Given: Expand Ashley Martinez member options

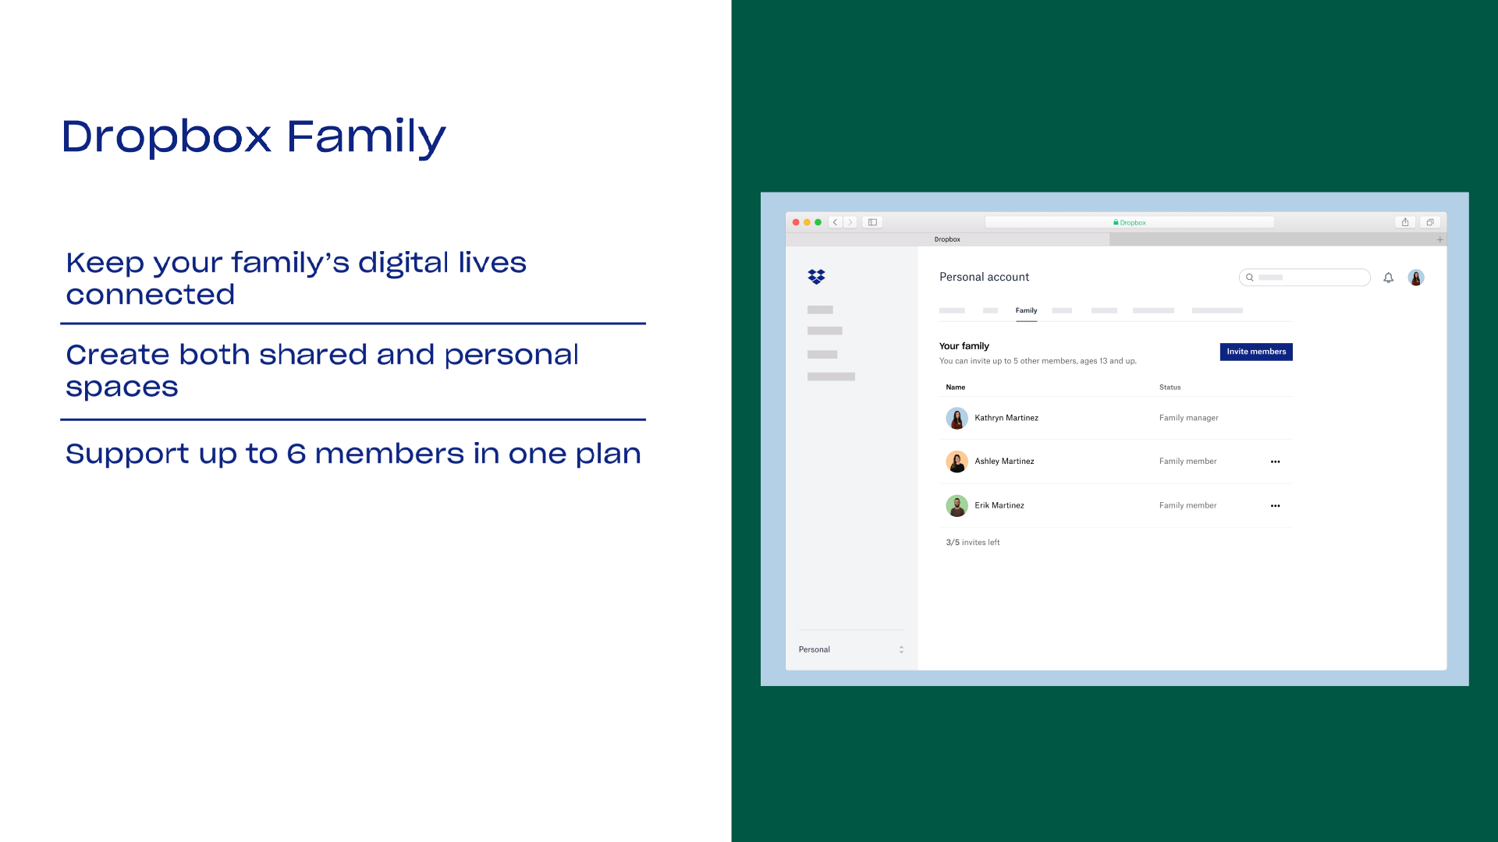Looking at the screenshot, I should [1276, 461].
